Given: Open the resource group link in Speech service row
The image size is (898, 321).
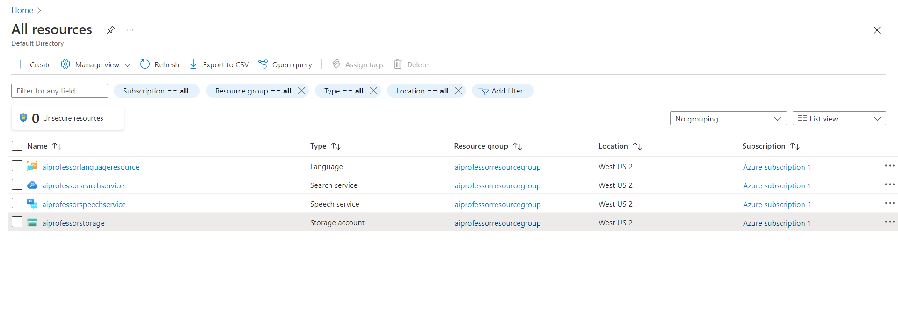Looking at the screenshot, I should click(497, 204).
